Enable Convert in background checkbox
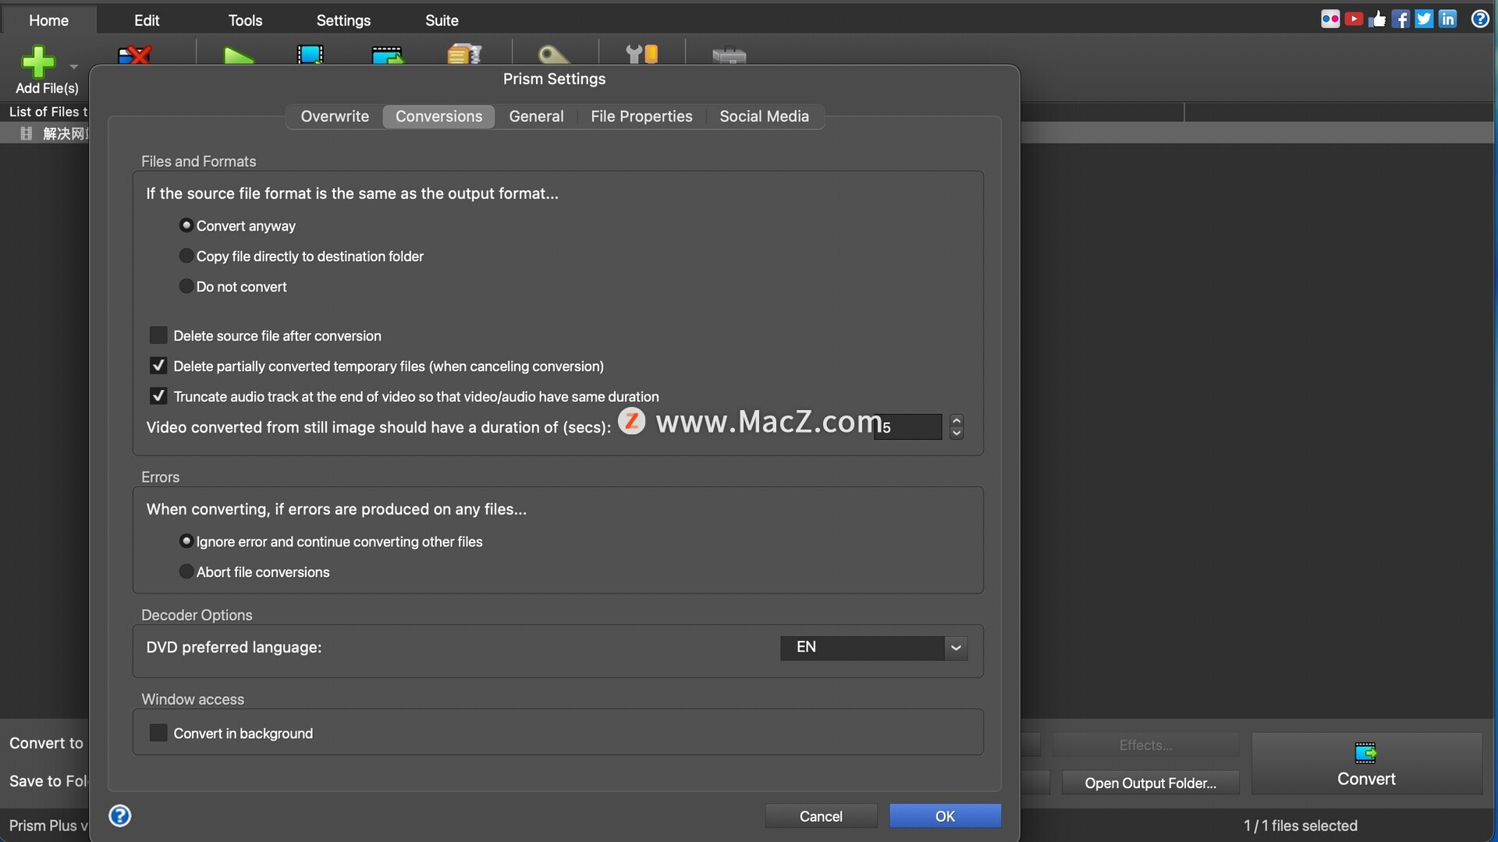 [x=158, y=733]
